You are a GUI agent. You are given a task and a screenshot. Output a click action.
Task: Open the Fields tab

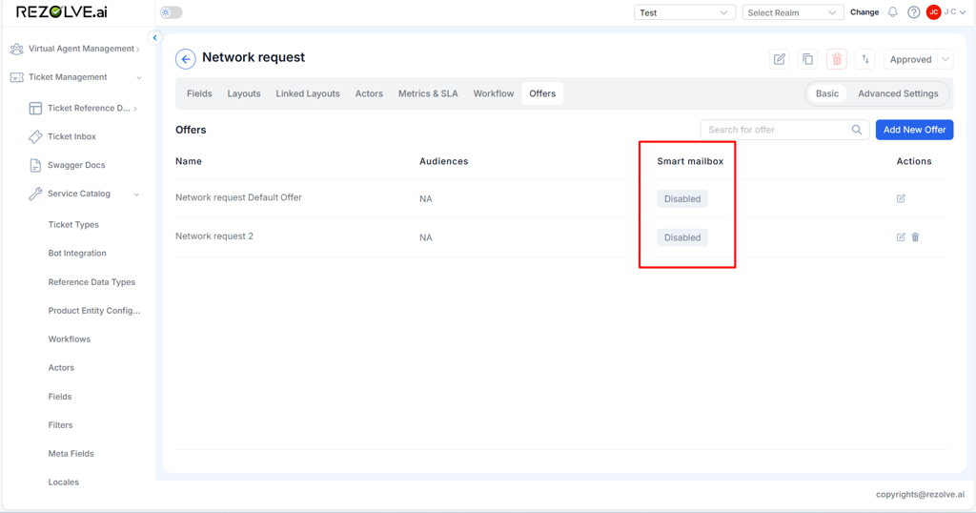pyautogui.click(x=199, y=93)
